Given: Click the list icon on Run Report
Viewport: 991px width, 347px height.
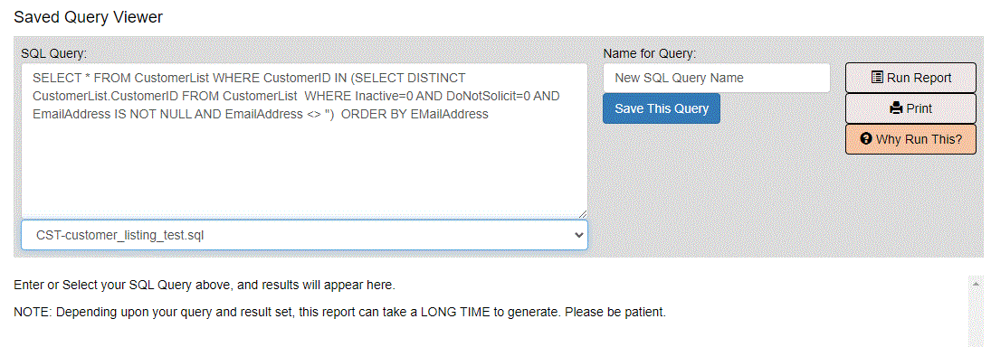Looking at the screenshot, I should (x=877, y=78).
